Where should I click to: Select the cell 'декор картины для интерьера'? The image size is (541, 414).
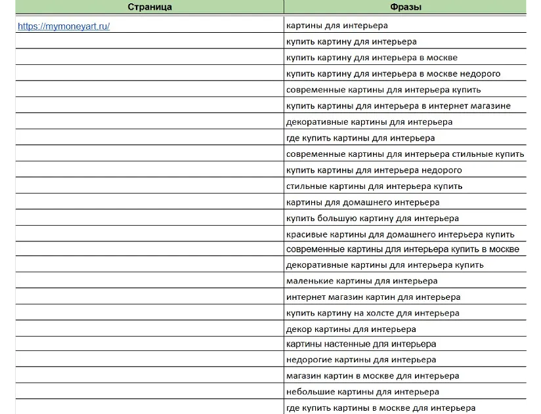coord(351,329)
